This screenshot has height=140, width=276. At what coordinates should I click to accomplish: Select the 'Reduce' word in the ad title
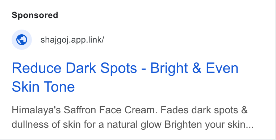(x=37, y=68)
